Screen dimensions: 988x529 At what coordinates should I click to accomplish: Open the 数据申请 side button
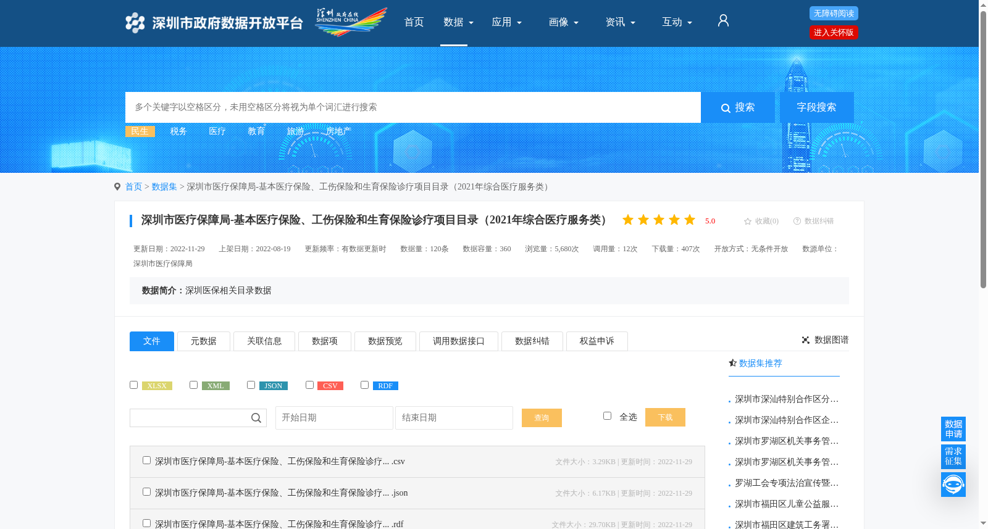(953, 429)
